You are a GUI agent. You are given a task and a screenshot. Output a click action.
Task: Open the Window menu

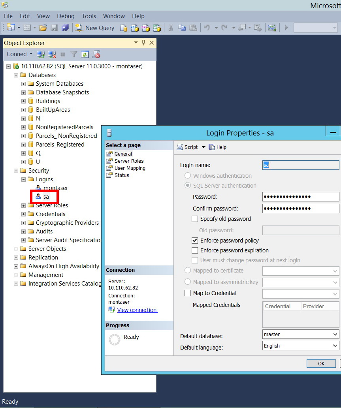pos(114,16)
